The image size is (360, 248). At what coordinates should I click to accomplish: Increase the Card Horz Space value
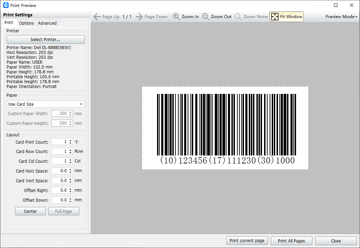pos(71,169)
